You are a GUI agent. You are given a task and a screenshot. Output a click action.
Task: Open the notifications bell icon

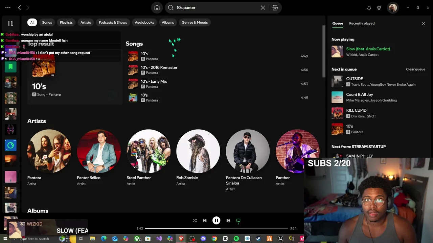(369, 8)
